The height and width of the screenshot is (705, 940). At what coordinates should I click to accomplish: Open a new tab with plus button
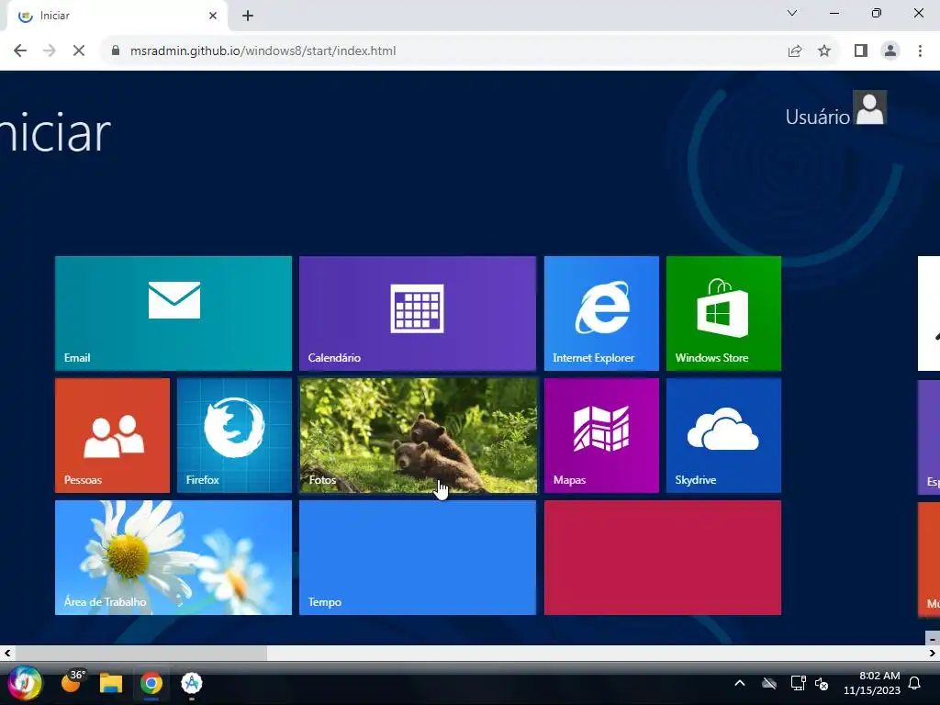tap(248, 16)
